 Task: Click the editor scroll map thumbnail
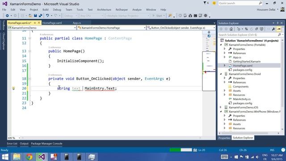(209, 71)
